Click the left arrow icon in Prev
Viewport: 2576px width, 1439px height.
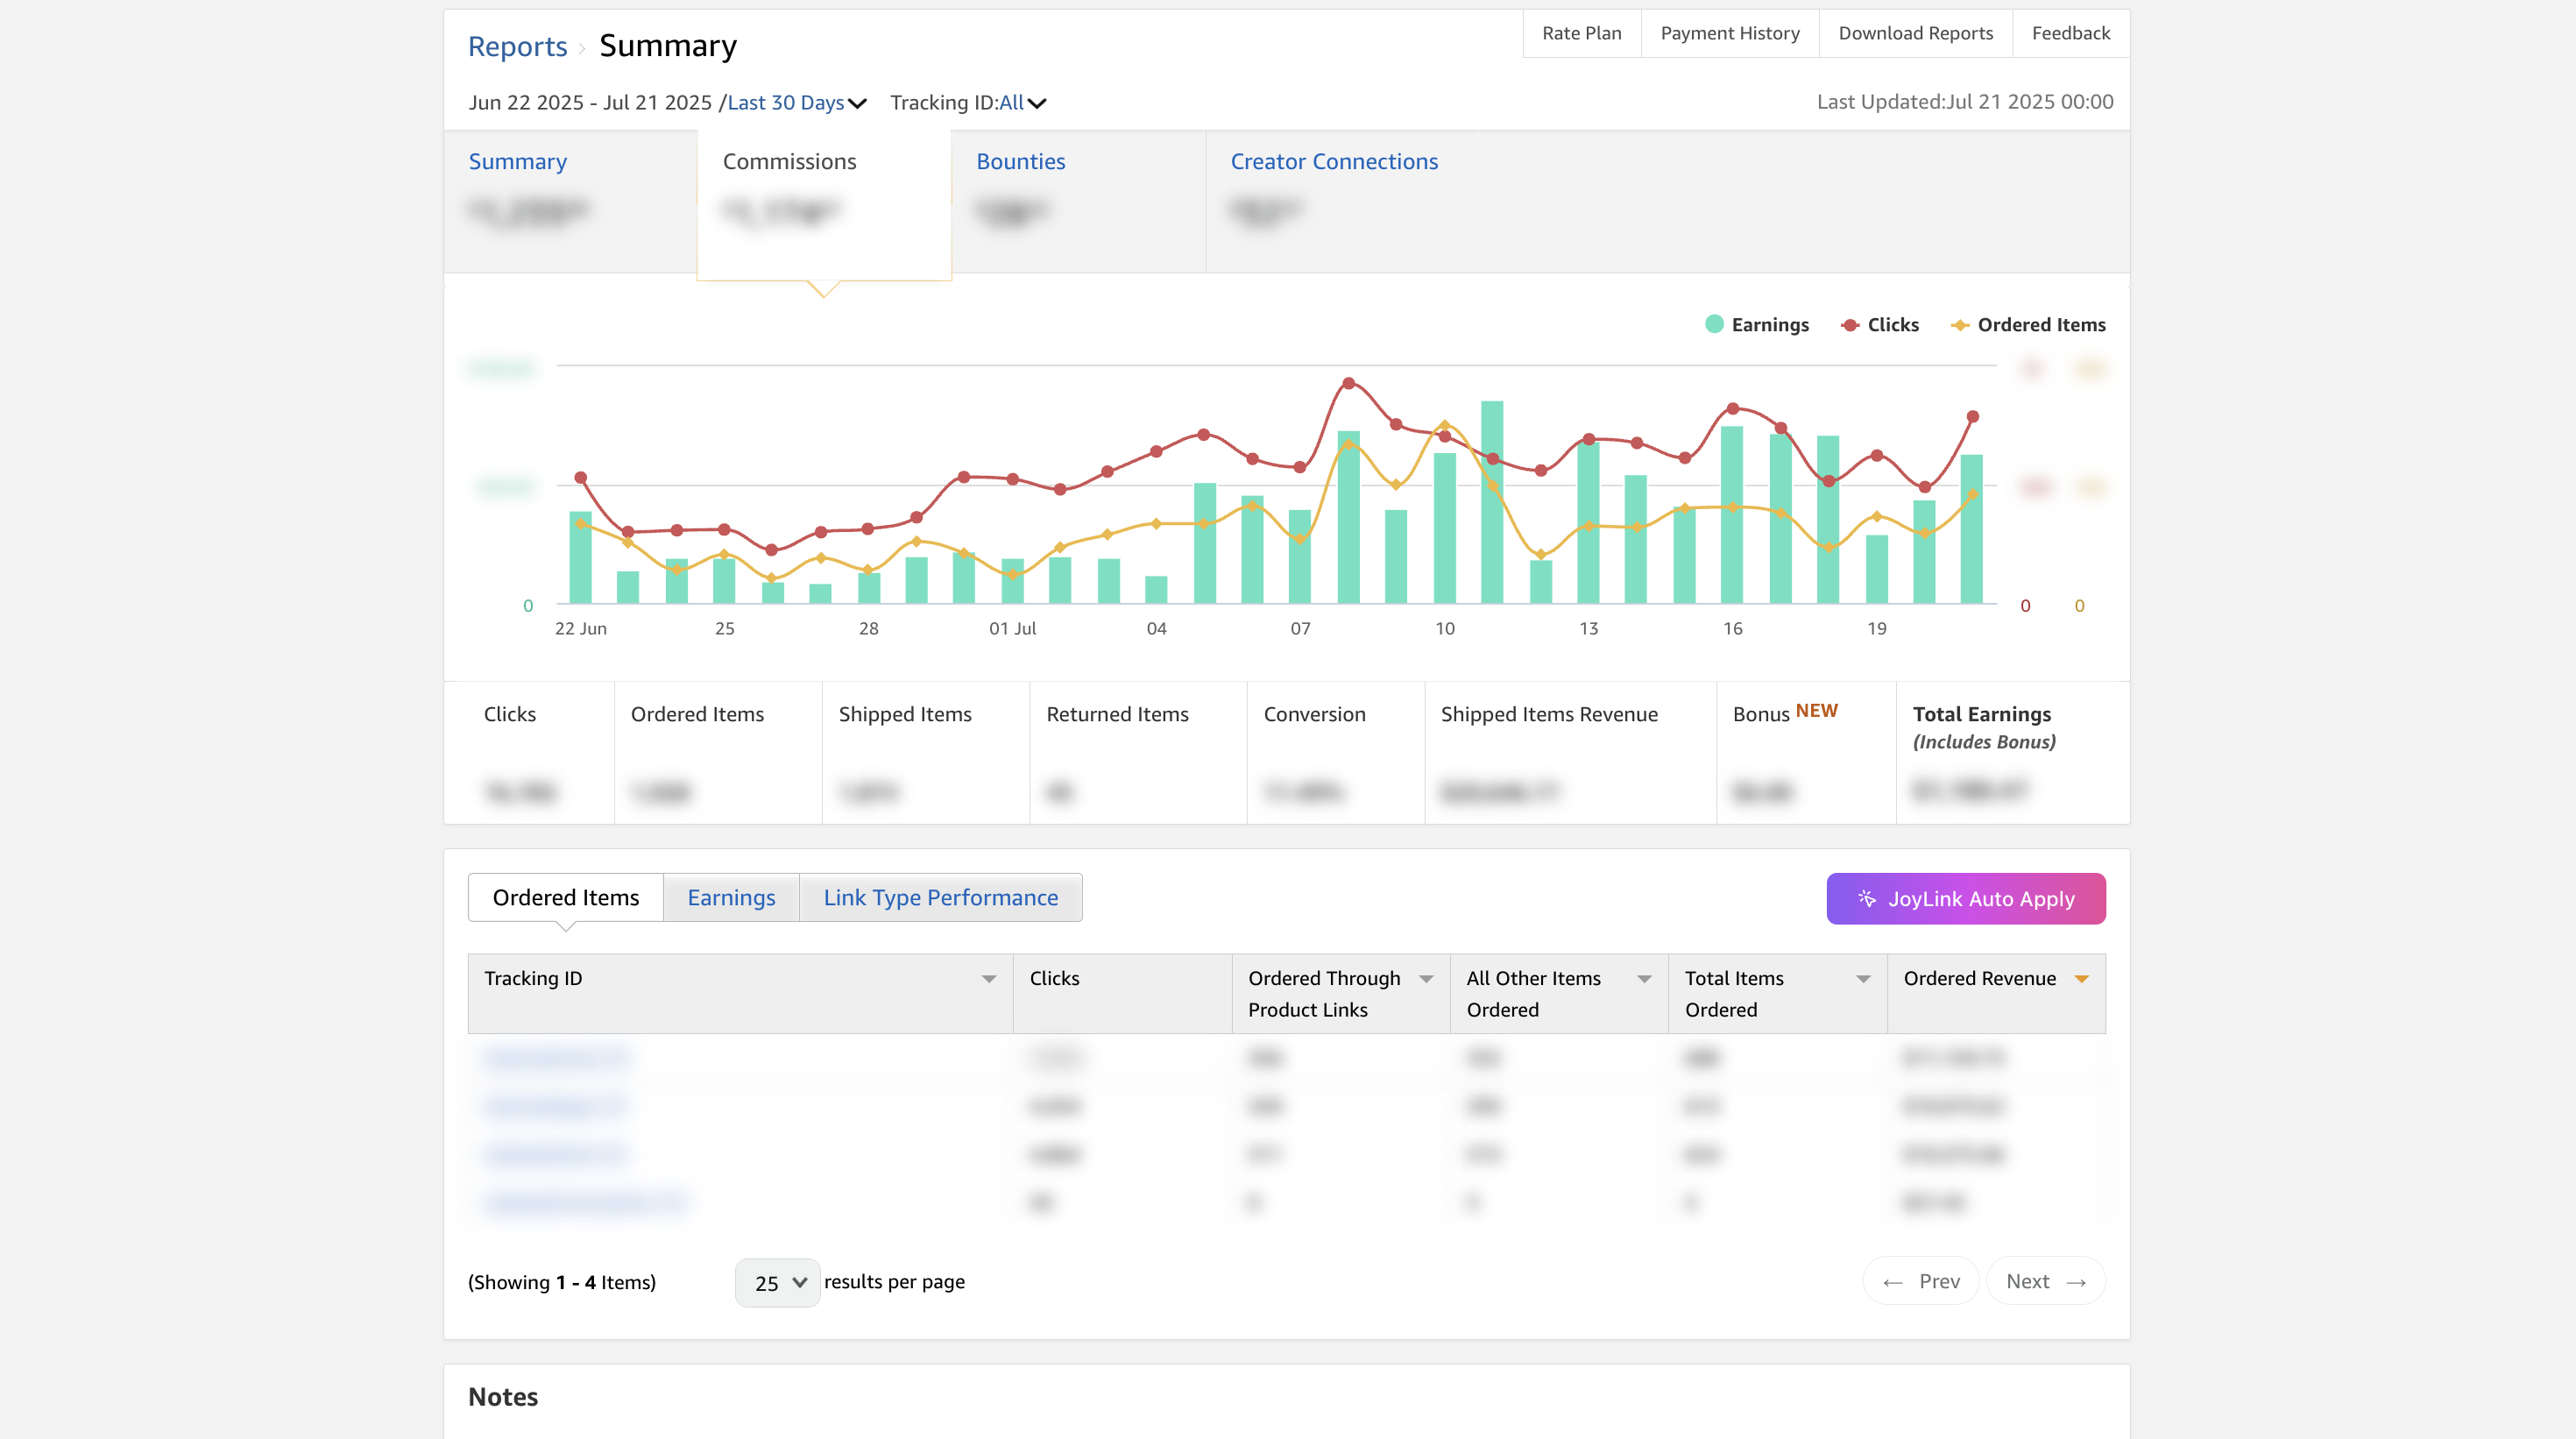[1892, 1282]
